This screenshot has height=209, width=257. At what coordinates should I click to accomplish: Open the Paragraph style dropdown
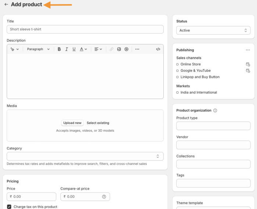click(x=38, y=49)
